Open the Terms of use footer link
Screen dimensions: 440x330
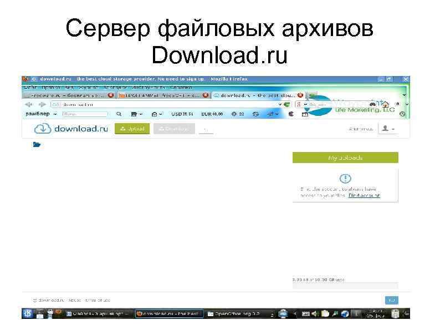[x=98, y=300]
